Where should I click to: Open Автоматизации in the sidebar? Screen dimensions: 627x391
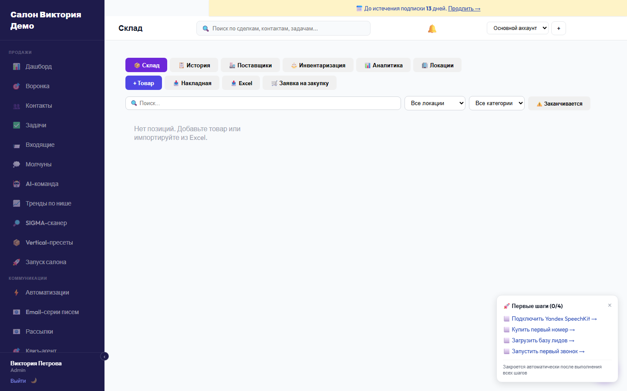coord(52,292)
